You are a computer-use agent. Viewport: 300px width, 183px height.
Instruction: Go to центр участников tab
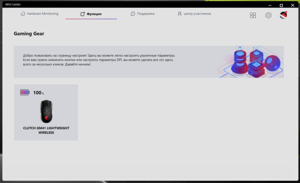pos(194,13)
